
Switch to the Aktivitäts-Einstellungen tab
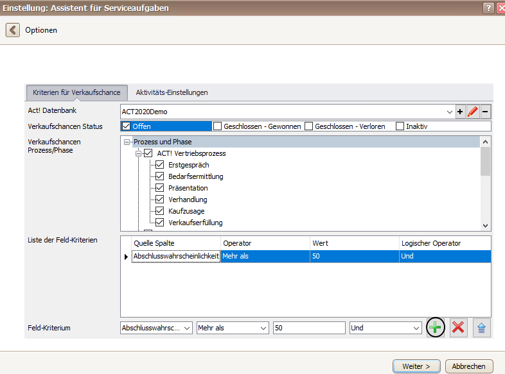172,92
